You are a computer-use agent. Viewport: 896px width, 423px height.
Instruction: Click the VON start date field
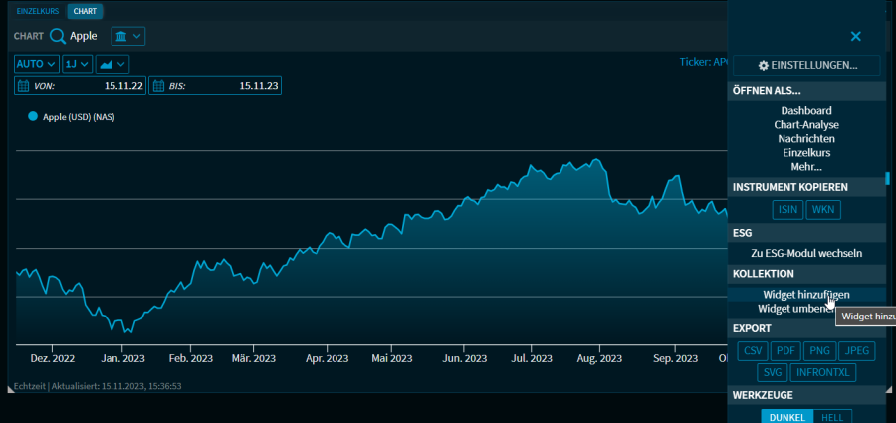tap(90, 86)
